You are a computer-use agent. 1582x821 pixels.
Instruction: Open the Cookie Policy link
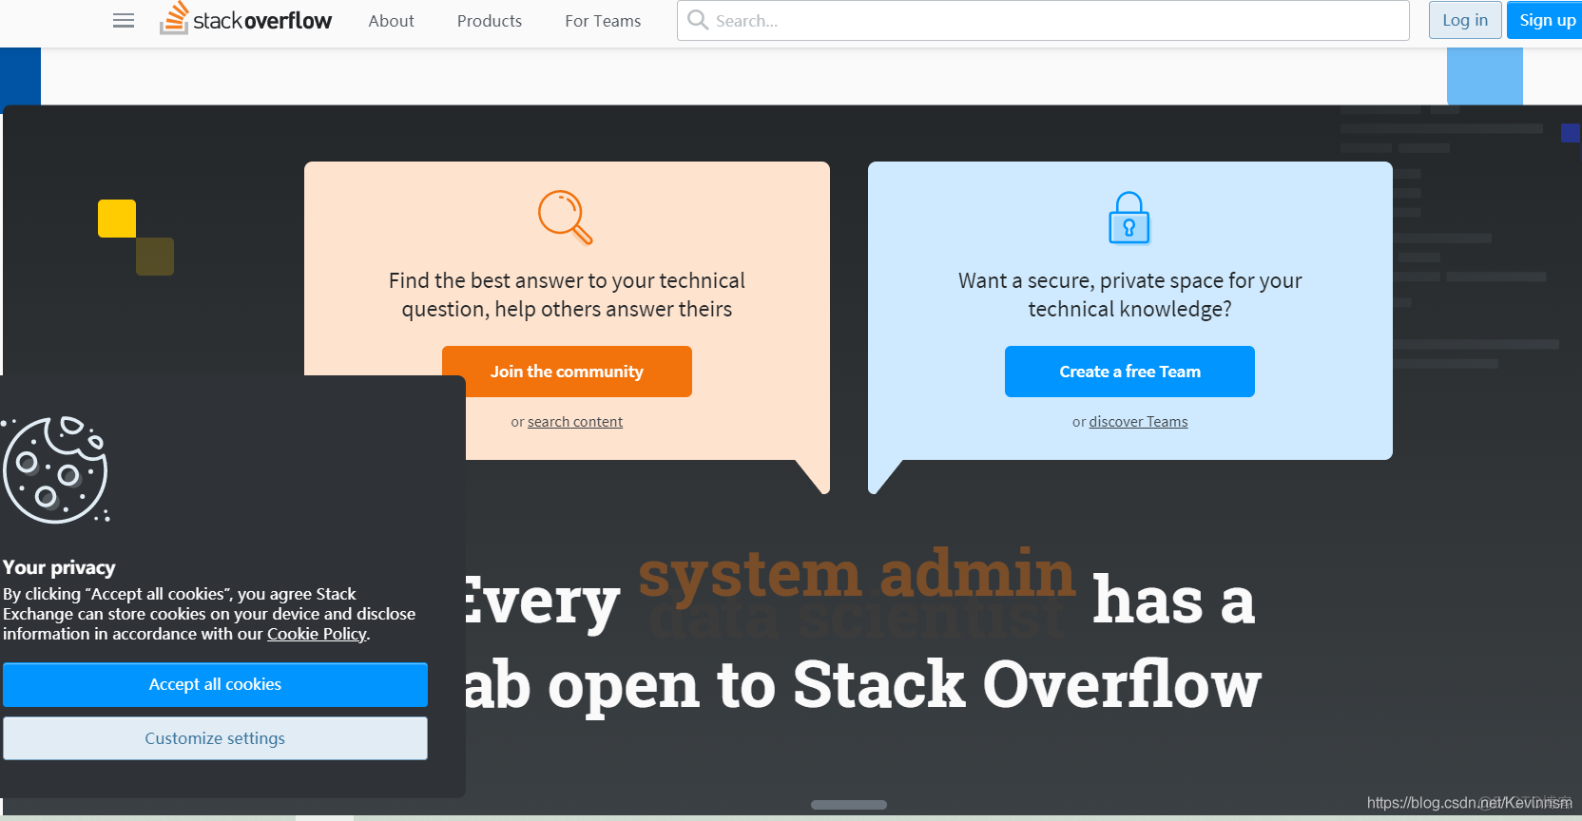point(317,634)
